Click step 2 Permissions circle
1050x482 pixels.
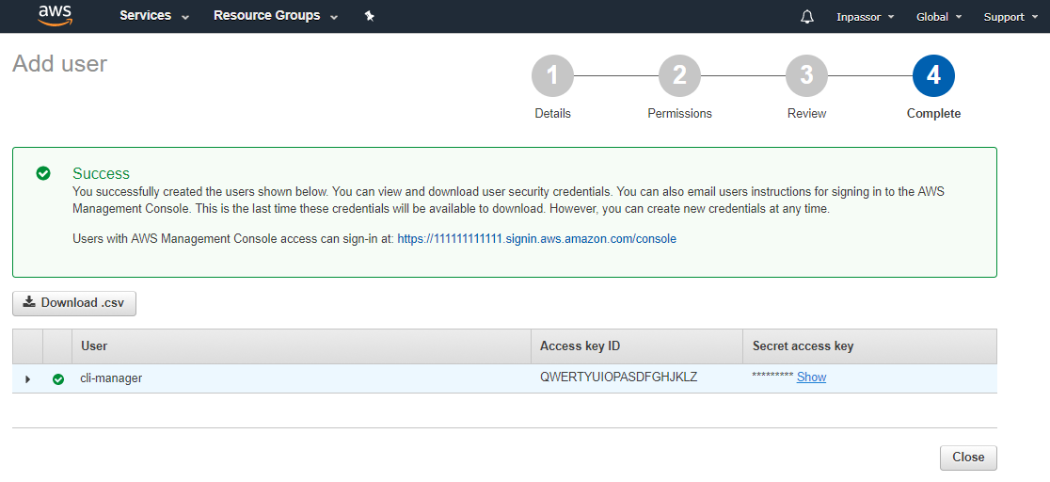pyautogui.click(x=679, y=76)
